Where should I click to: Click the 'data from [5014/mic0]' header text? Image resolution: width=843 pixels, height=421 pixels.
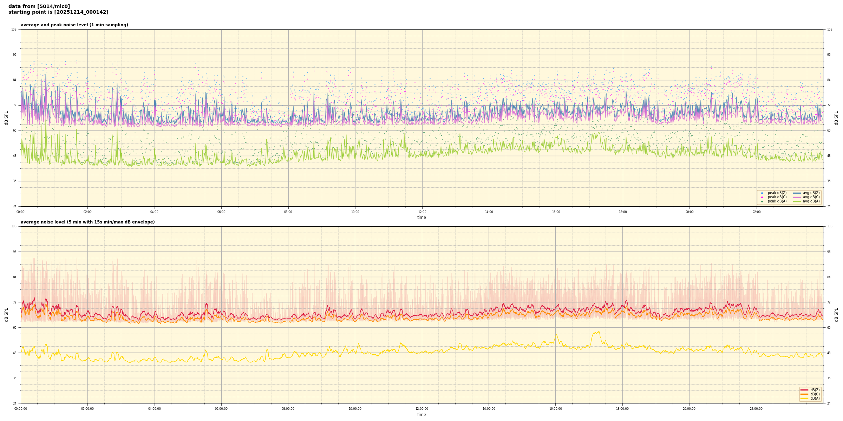click(x=39, y=6)
